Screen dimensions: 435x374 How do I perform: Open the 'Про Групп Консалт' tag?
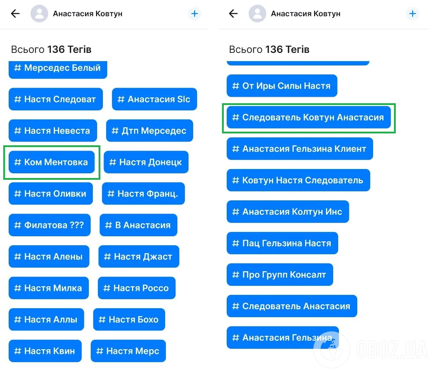(280, 275)
